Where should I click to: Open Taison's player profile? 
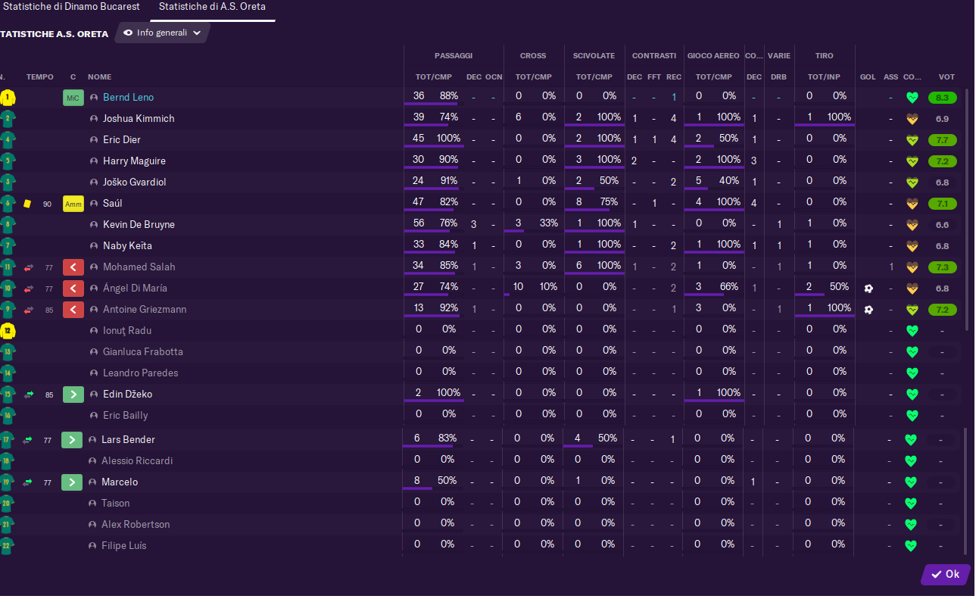(115, 503)
